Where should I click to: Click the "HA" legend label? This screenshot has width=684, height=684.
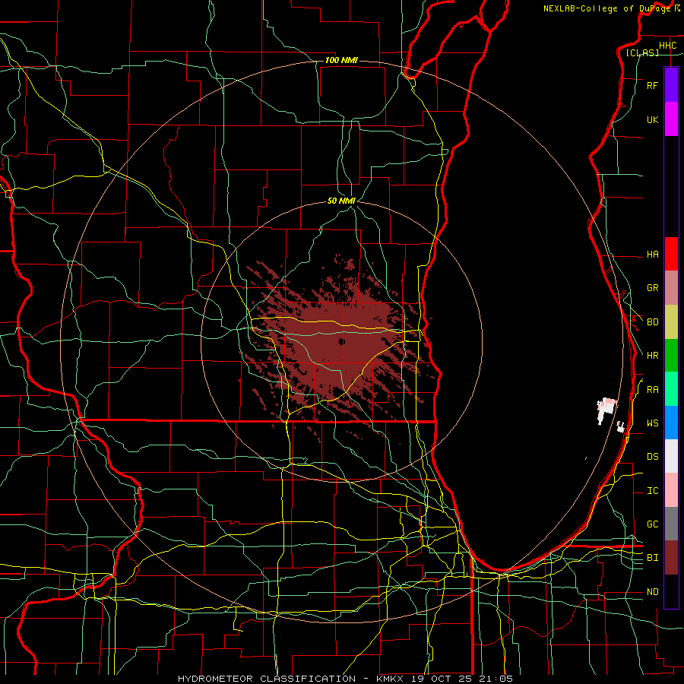(x=652, y=254)
